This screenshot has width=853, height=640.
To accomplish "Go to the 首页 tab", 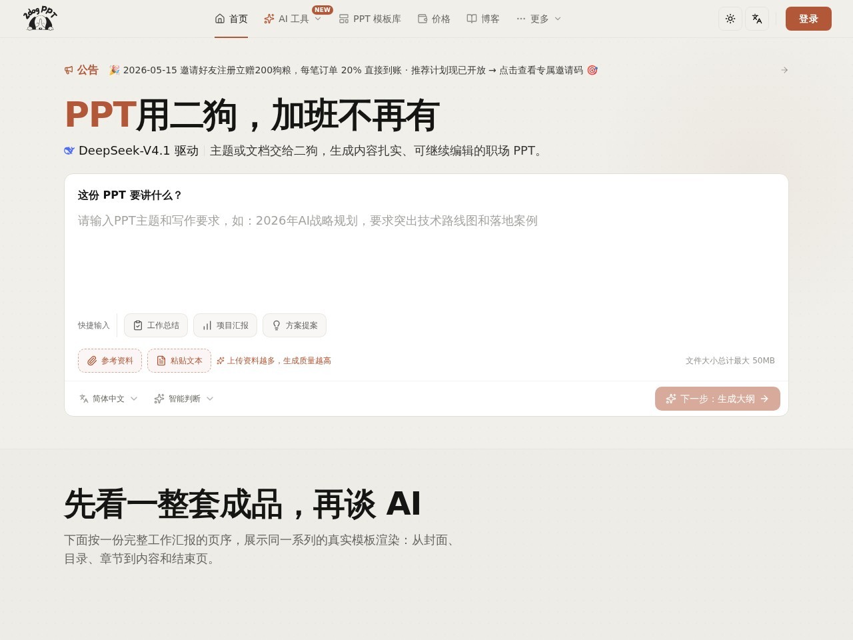I will coord(231,19).
